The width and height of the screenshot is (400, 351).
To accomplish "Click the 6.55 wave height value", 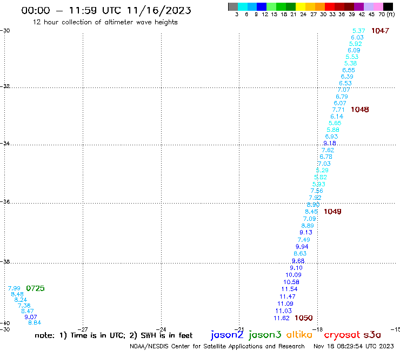I will [349, 70].
